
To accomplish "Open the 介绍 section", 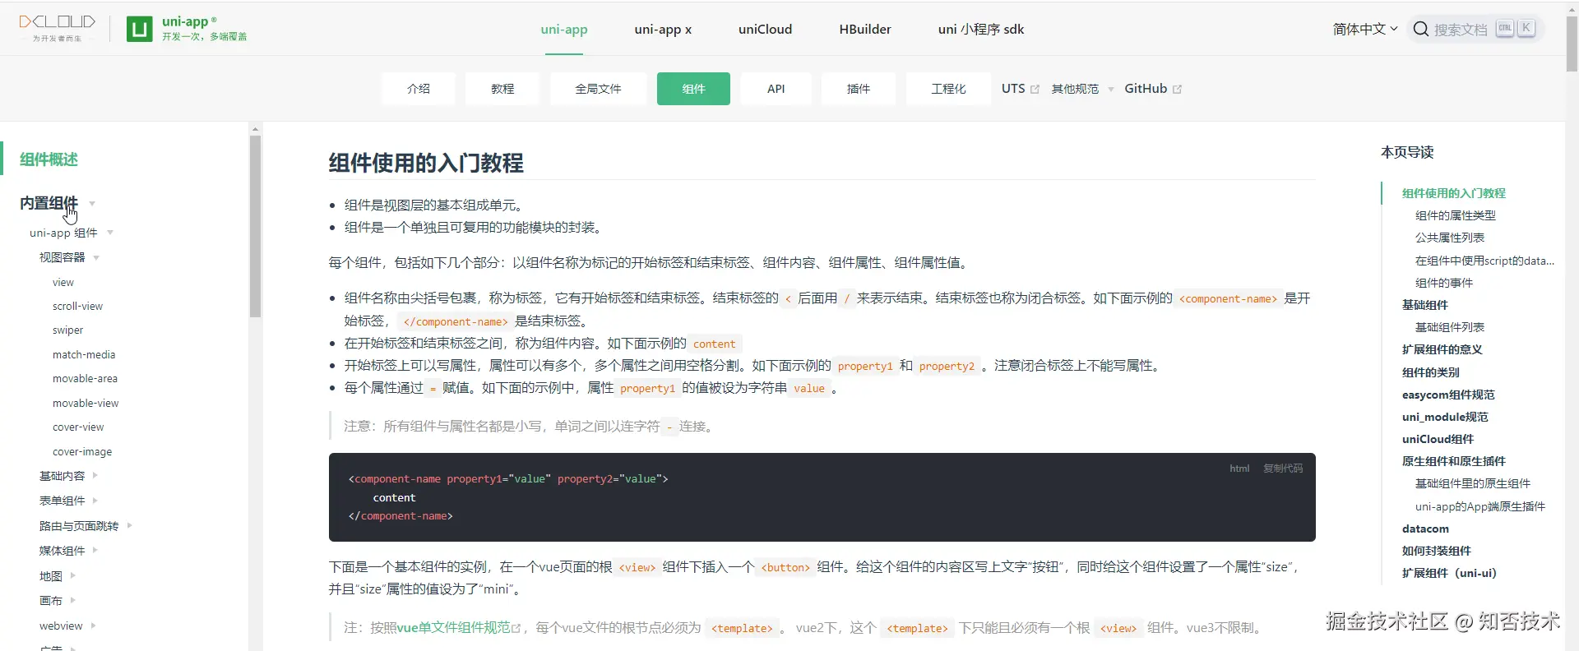I will pyautogui.click(x=419, y=89).
